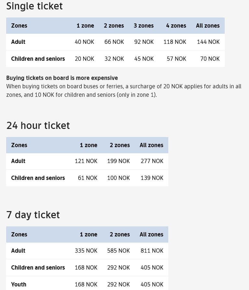
Task: Click the 24 hour ticket heading
Action: point(38,126)
